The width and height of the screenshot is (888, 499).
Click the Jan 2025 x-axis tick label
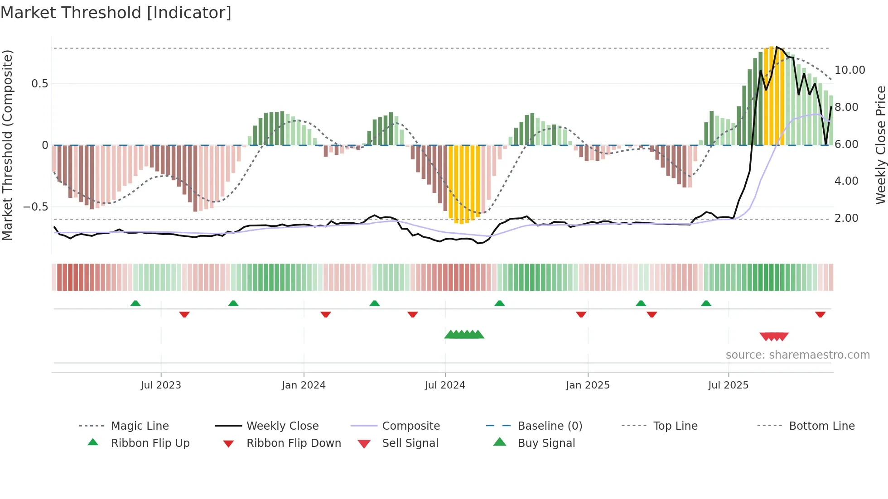(588, 385)
